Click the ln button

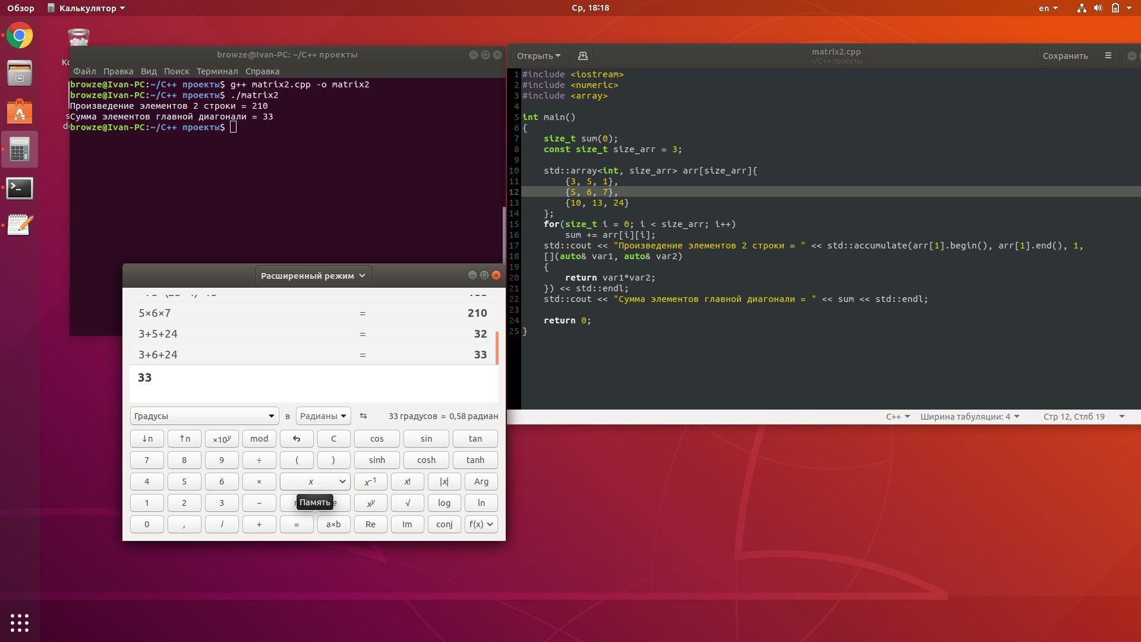(481, 503)
